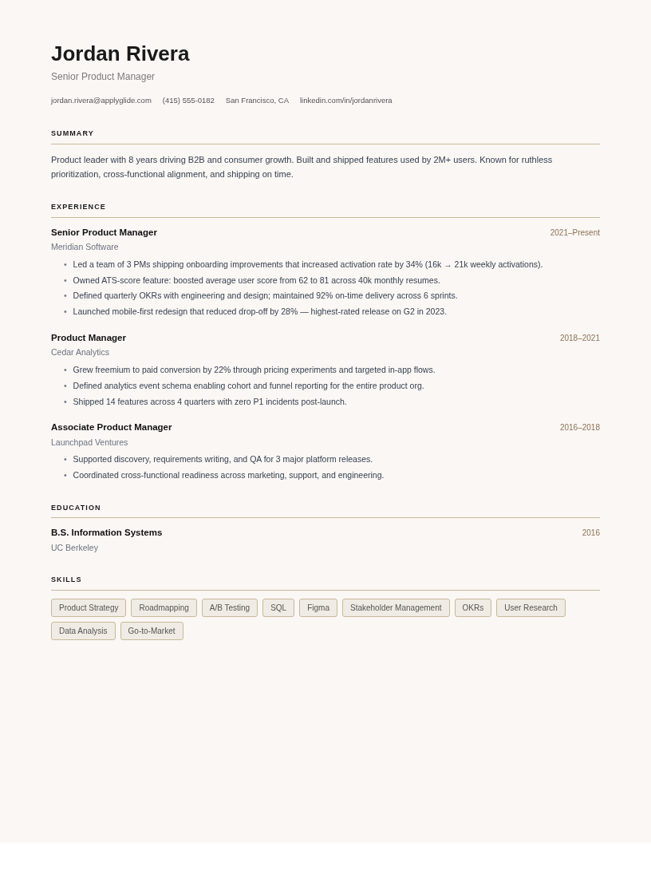Choose the SQL skill tag

[278, 608]
